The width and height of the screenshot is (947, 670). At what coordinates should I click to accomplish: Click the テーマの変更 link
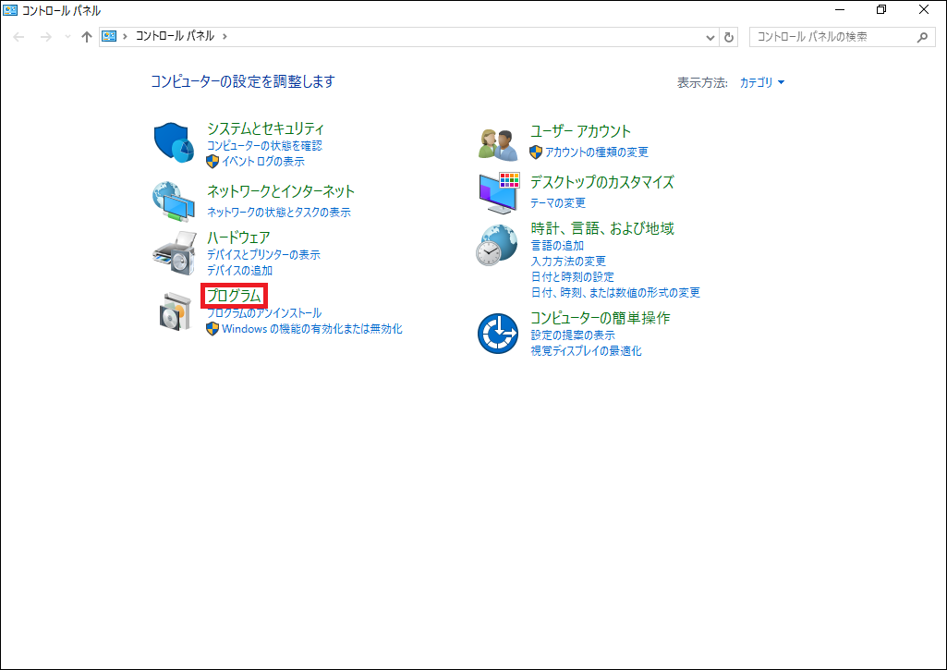click(558, 203)
